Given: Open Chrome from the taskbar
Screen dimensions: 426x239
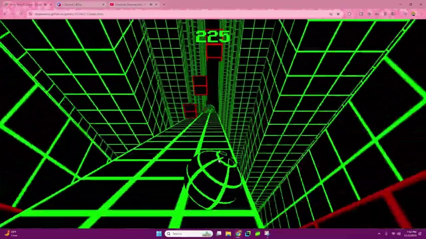Looking at the screenshot, I should pyautogui.click(x=238, y=234).
